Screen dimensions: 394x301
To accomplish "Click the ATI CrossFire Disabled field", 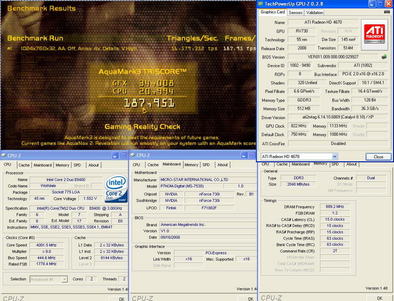I will pos(338,144).
